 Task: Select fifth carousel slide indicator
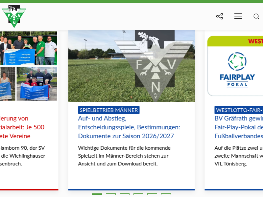152,194
